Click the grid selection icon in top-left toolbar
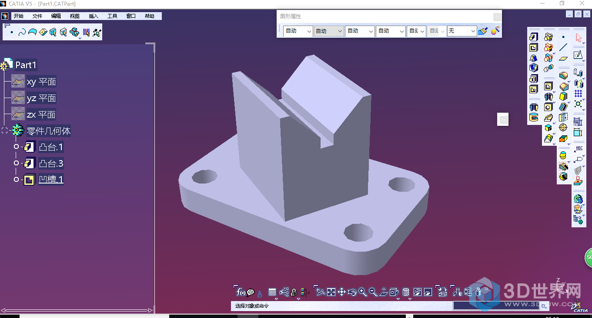592x318 pixels. coord(86,33)
